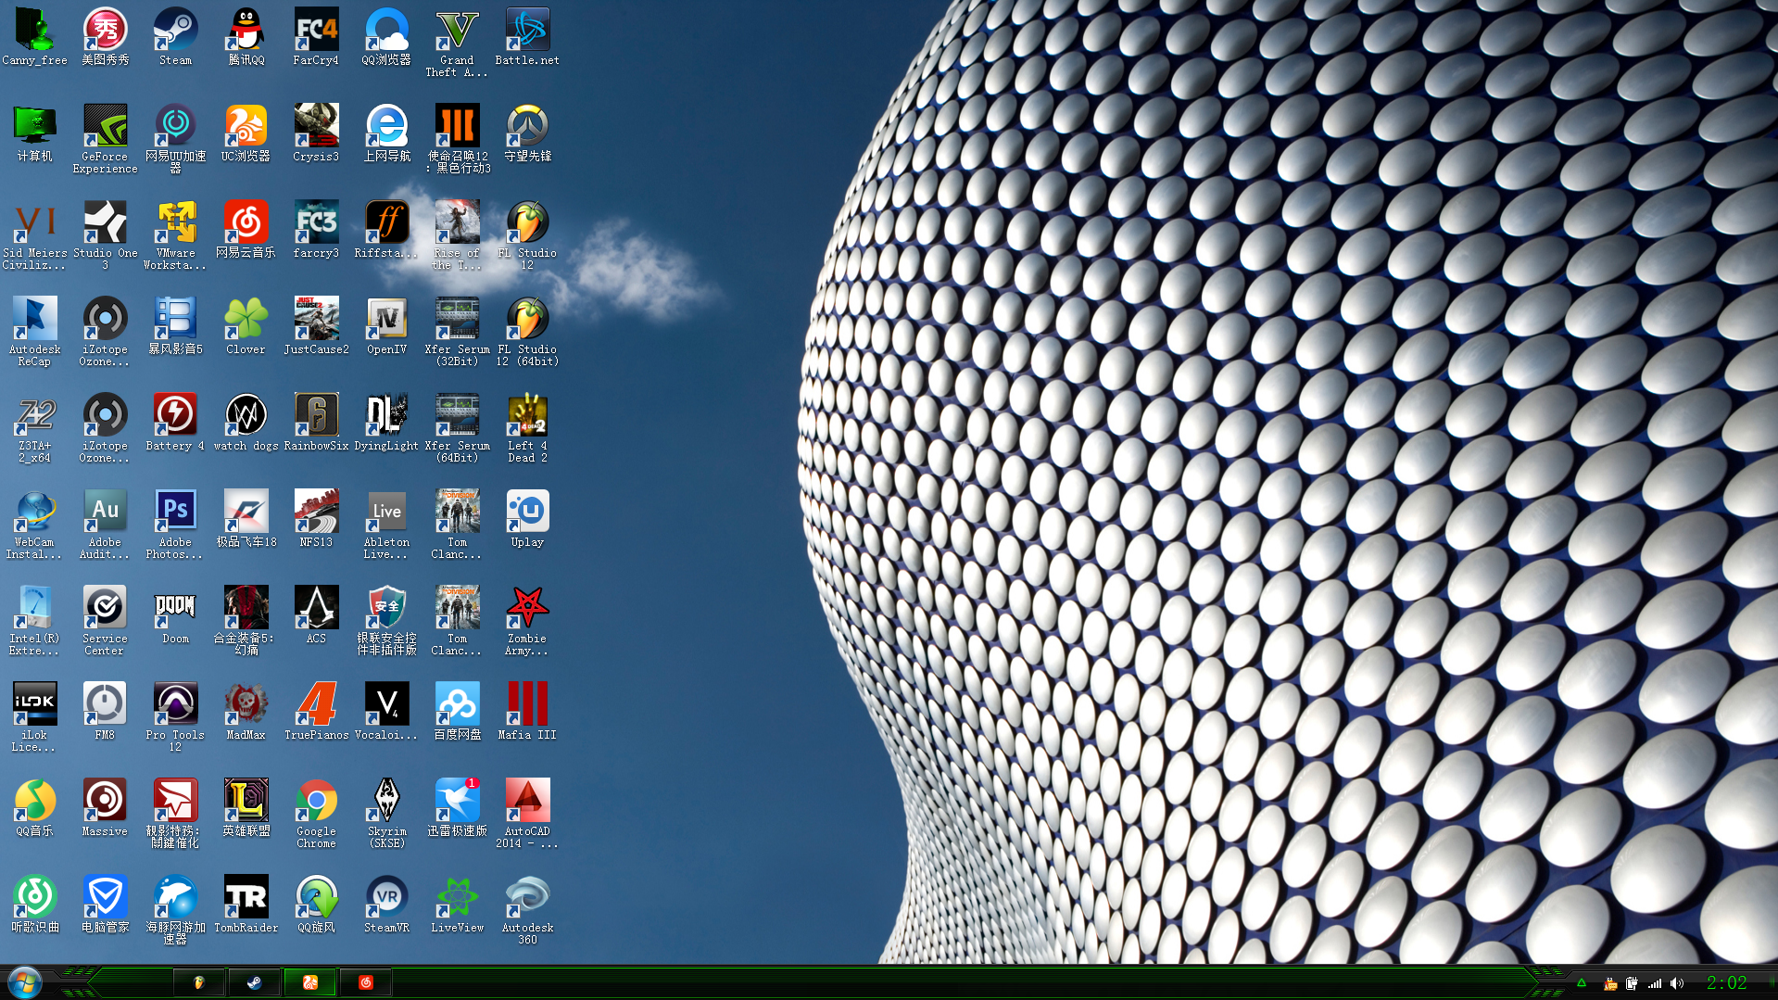Open Autodesk ReCap shortcut

coord(34,332)
